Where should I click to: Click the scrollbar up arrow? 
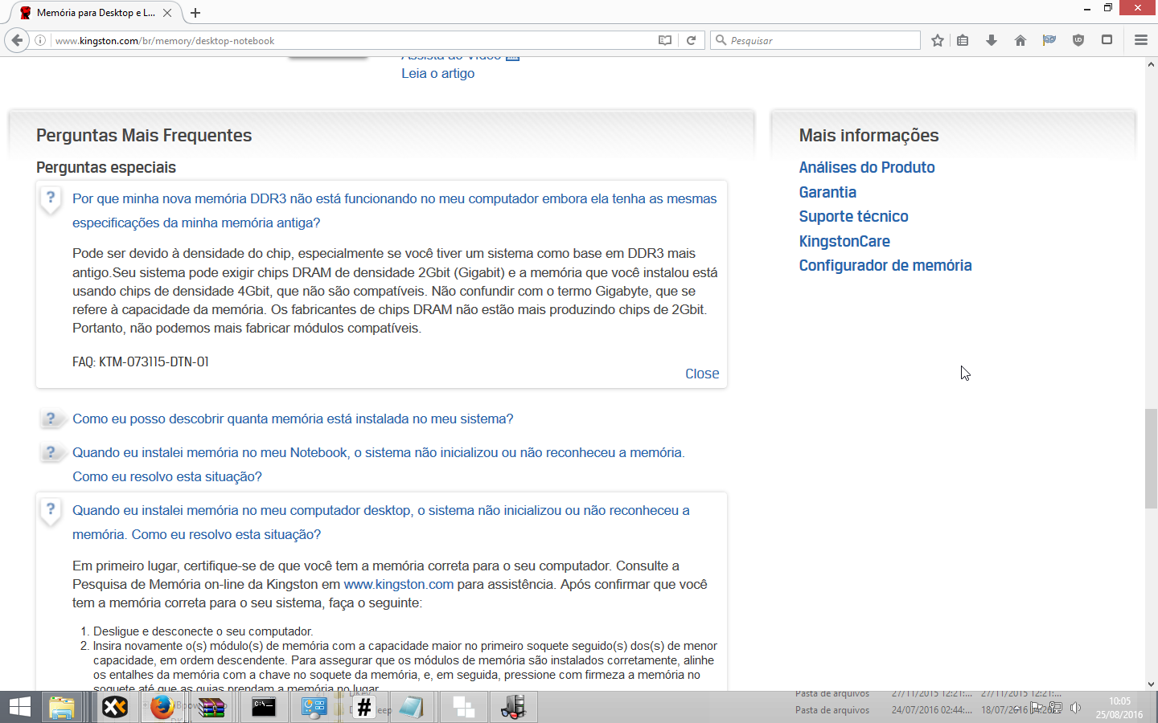(1151, 63)
